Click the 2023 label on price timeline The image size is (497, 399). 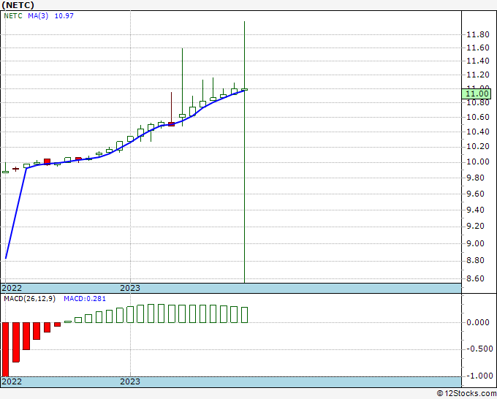click(x=130, y=288)
